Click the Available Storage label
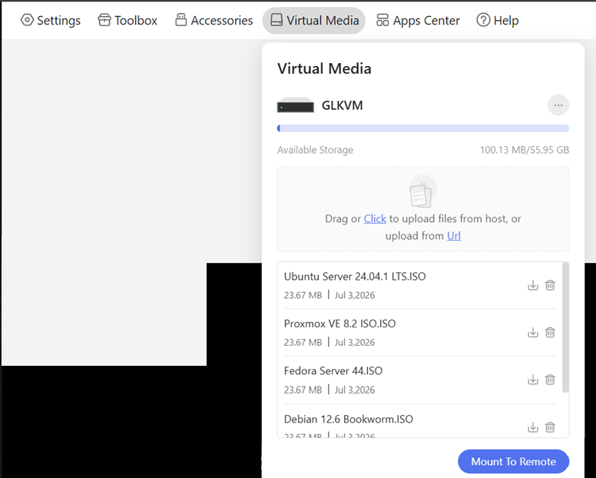The image size is (596, 478). [315, 150]
